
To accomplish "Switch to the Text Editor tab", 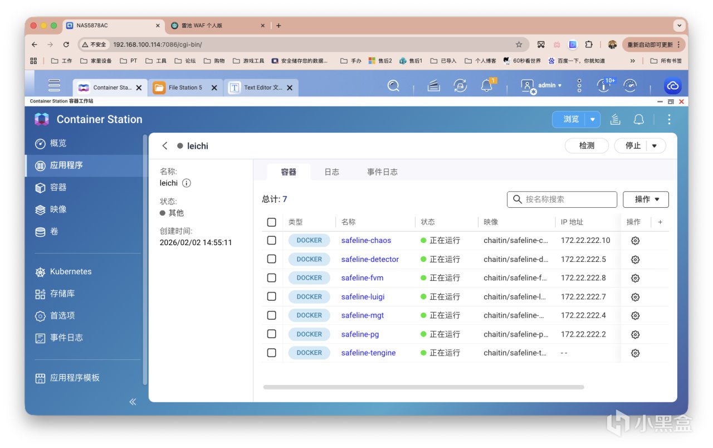I will [261, 87].
